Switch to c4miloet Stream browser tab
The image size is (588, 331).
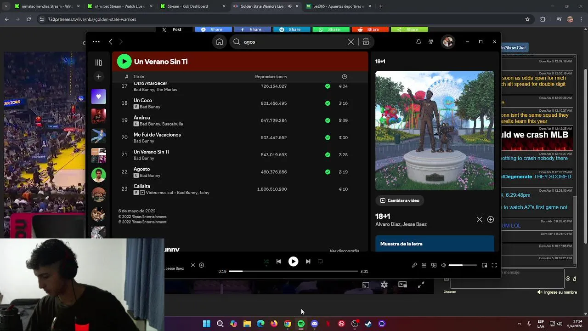[119, 6]
